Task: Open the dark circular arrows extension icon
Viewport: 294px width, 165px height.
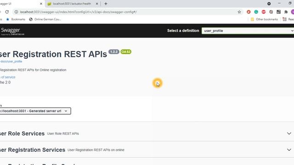Action: coord(271,12)
